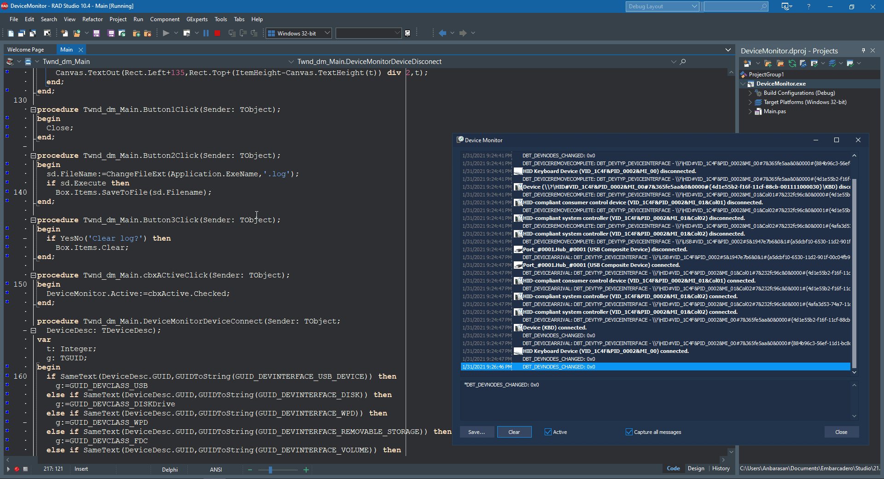
Task: Collapse the Button1Click procedure fold marker
Action: point(33,110)
